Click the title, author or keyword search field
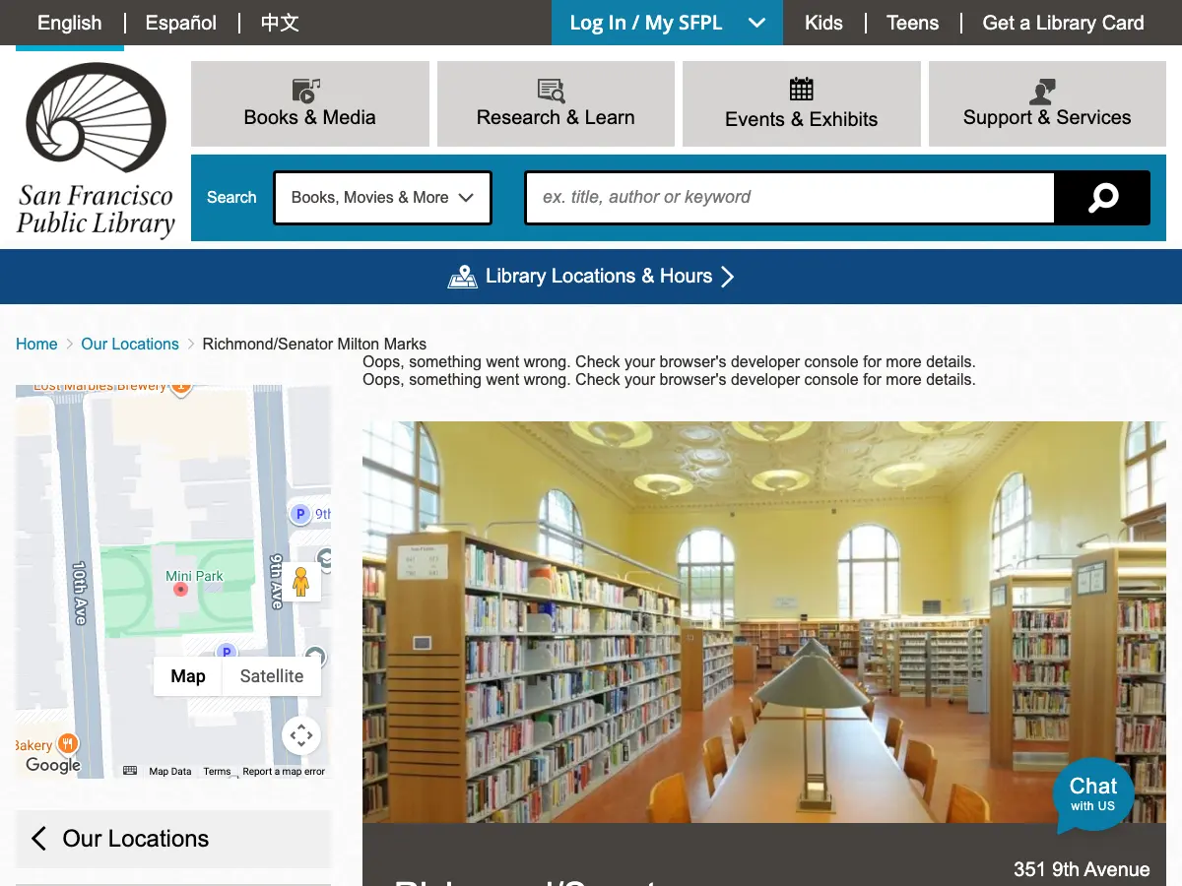The image size is (1182, 886). 790,198
